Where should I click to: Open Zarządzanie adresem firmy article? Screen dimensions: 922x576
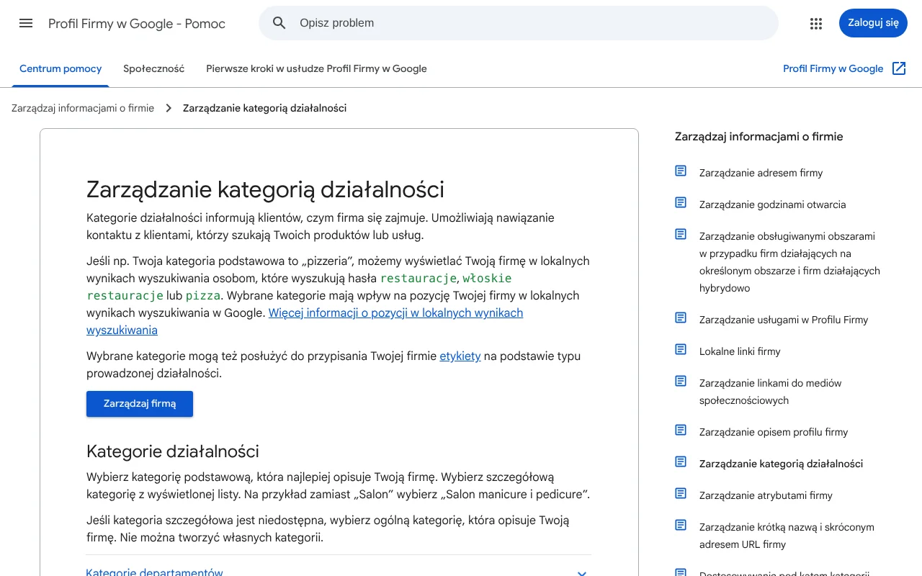[761, 173]
